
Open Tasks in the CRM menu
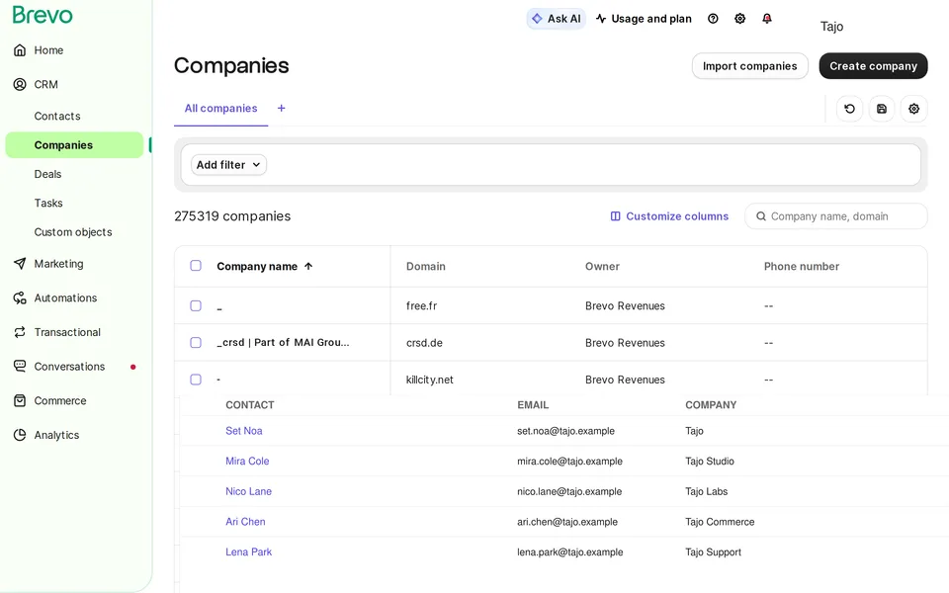pyautogui.click(x=48, y=204)
